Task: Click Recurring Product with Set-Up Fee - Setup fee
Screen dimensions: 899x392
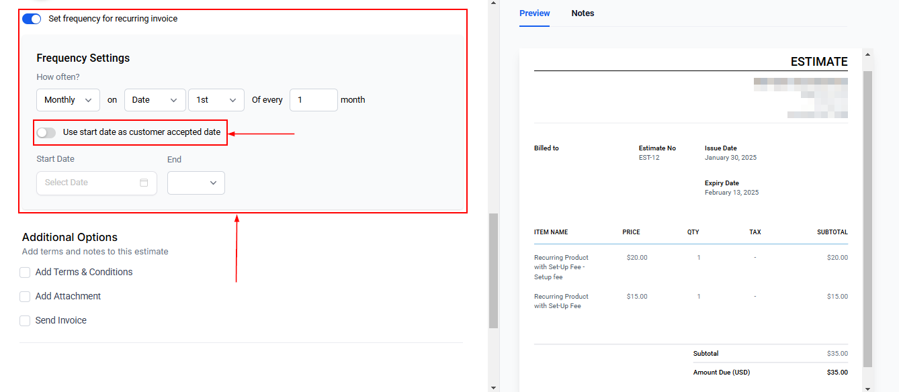Action: pyautogui.click(x=562, y=267)
